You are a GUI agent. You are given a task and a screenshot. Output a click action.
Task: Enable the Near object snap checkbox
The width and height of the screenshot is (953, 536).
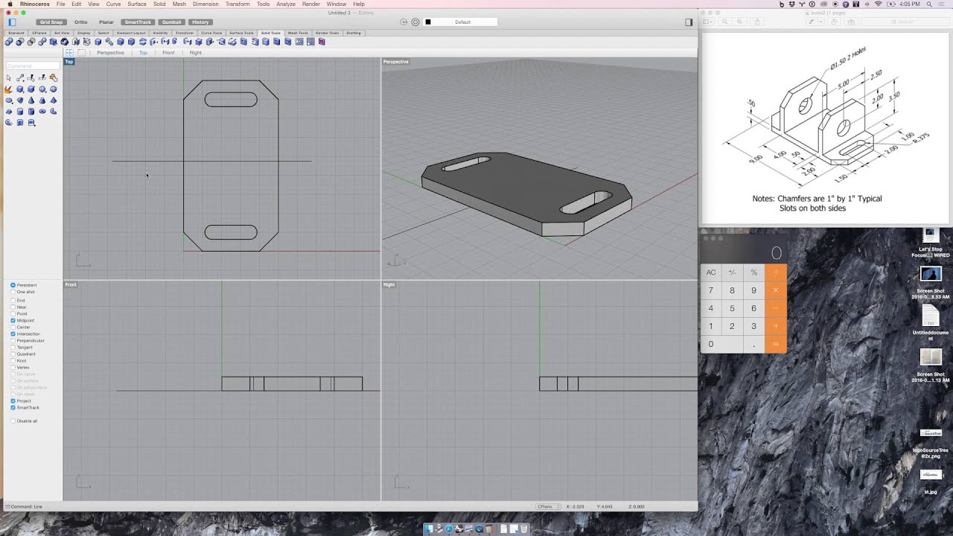click(x=13, y=307)
